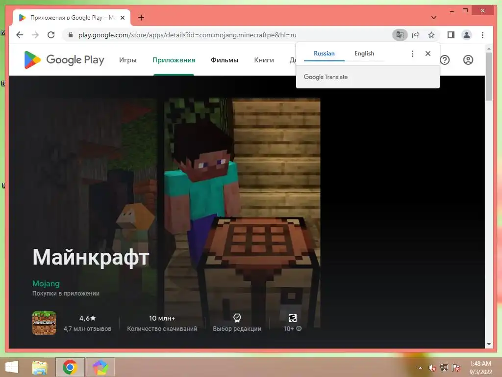This screenshot has width=502, height=377.
Task: Select the Russian tab in translate popup
Action: (x=324, y=54)
